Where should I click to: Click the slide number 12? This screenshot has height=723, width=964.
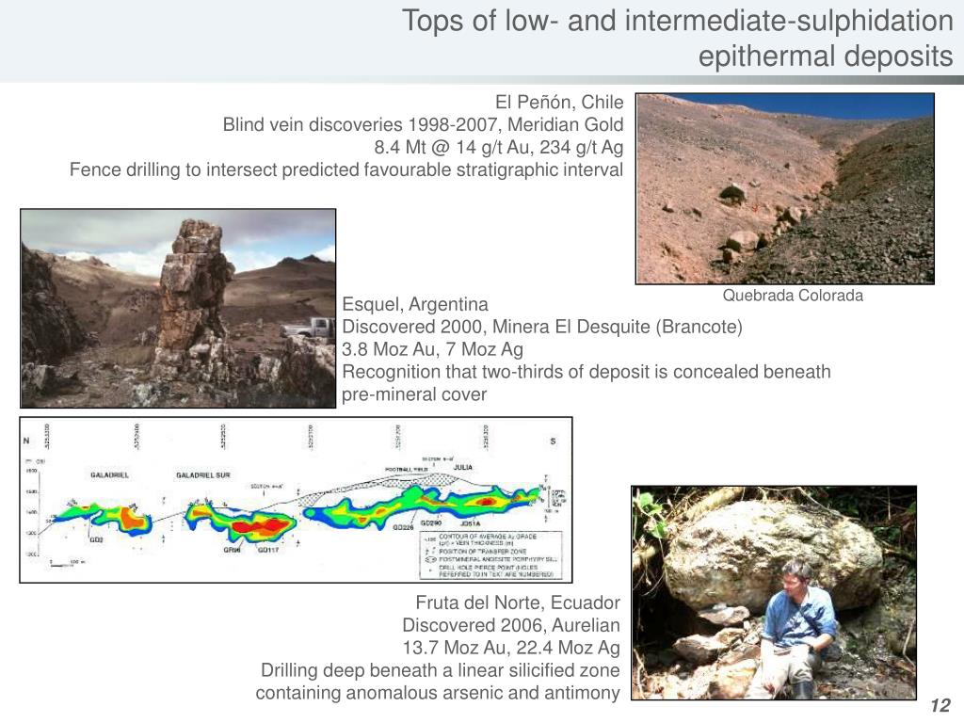940,705
